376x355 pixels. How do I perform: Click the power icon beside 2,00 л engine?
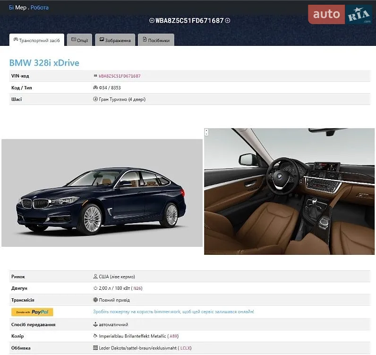point(95,288)
